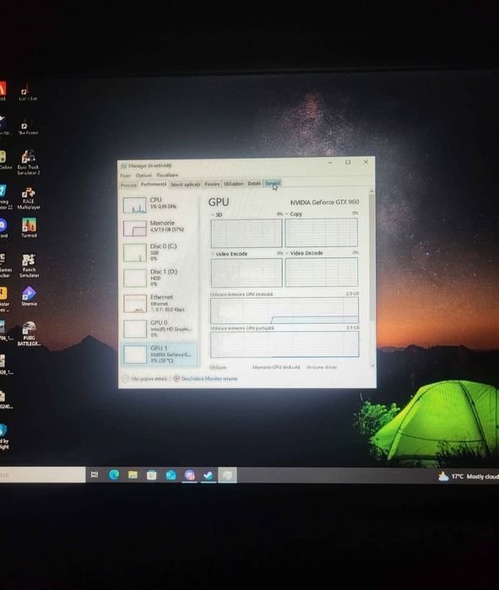Image resolution: width=499 pixels, height=590 pixels.
Task: Open Ranch Simulator desktop shortcut
Action: [29, 265]
